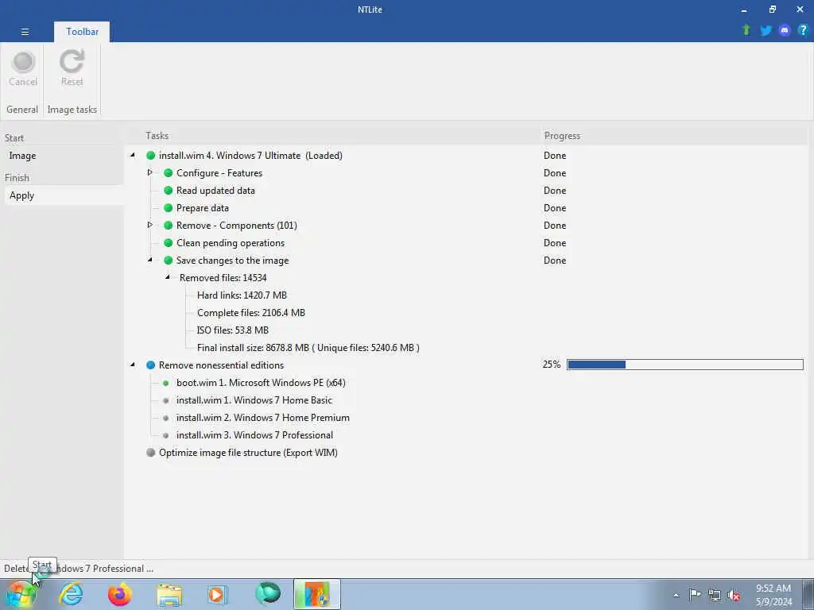814x610 pixels.
Task: Click the green status dot for install.wim 4
Action: click(x=150, y=156)
